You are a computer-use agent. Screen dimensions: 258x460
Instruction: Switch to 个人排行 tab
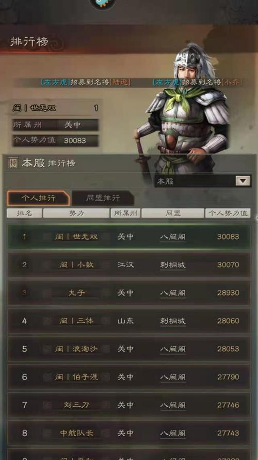pos(38,198)
